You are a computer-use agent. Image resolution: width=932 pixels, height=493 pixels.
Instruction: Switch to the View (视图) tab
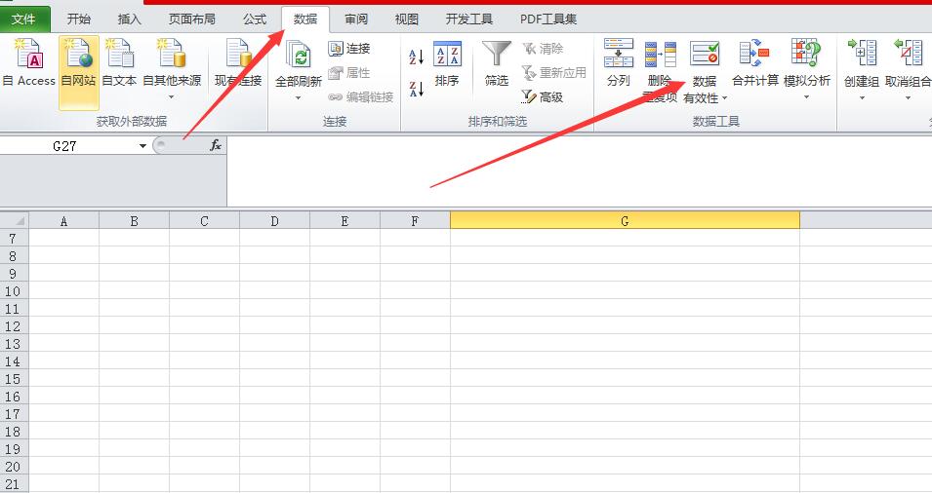[x=407, y=19]
